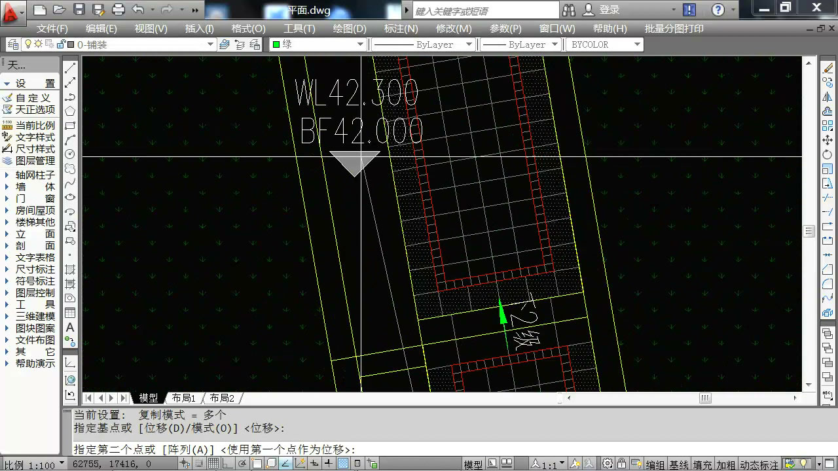Click 编组 status bar button
The height and width of the screenshot is (471, 838).
coord(655,465)
